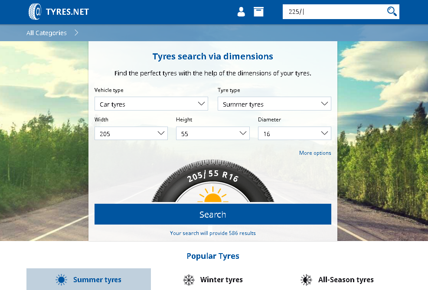
Task: Open the Vehicle type dropdown
Action: click(x=151, y=104)
